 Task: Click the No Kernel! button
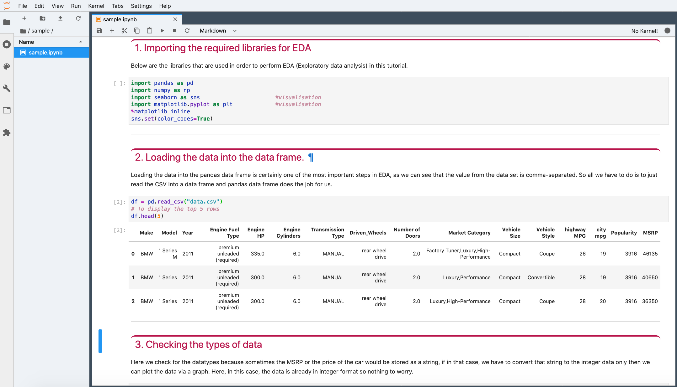(x=644, y=31)
